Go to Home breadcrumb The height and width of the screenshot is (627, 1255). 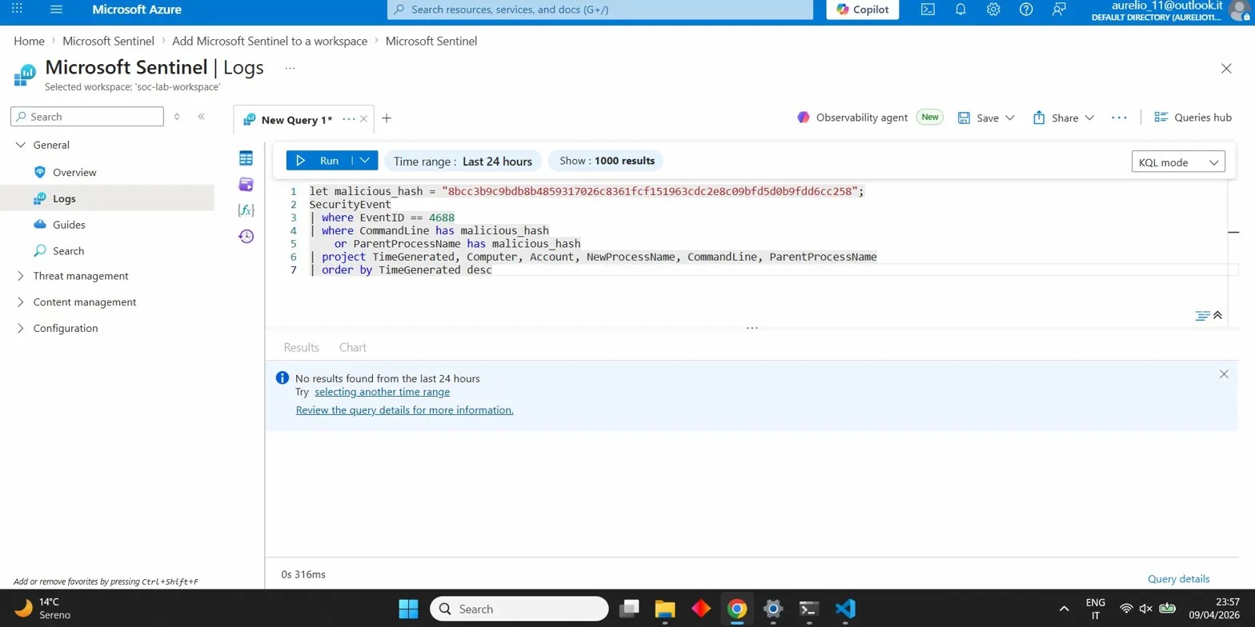click(29, 41)
